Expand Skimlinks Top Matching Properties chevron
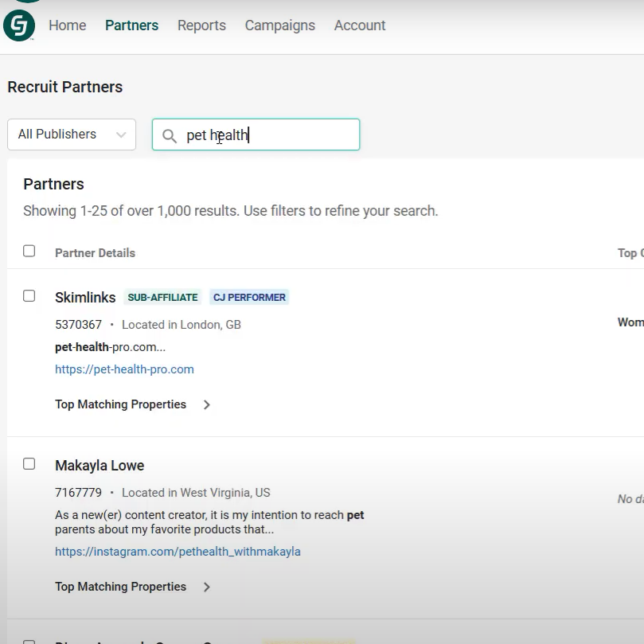The width and height of the screenshot is (644, 644). coord(207,404)
